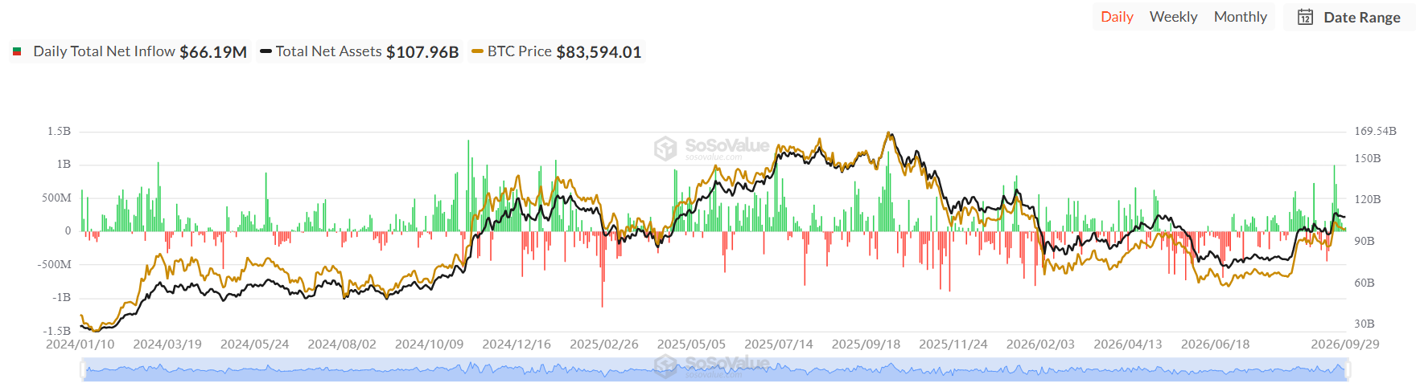1416x383 pixels.
Task: Click the 500M left axis label
Action: pyautogui.click(x=56, y=198)
